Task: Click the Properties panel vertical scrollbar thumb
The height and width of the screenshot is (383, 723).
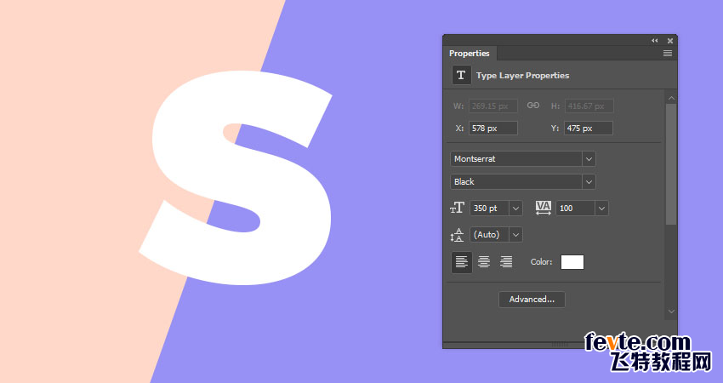Action: click(x=671, y=164)
